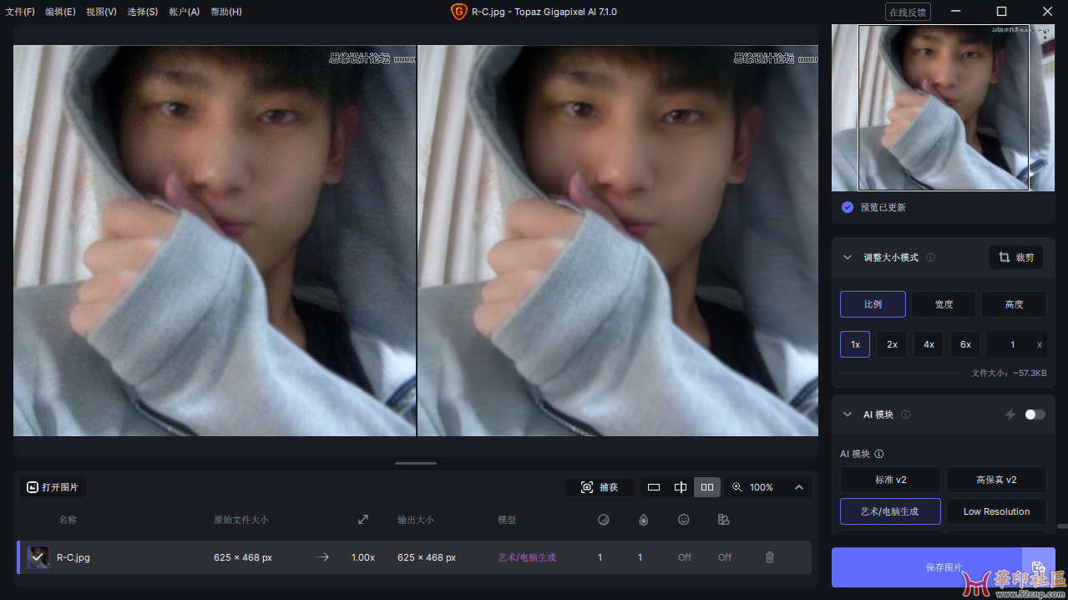Click the arrow icon in R-C.jpg row

(x=323, y=557)
